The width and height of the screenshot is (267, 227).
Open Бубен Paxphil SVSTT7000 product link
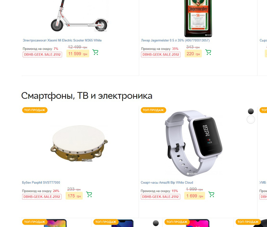[41, 182]
